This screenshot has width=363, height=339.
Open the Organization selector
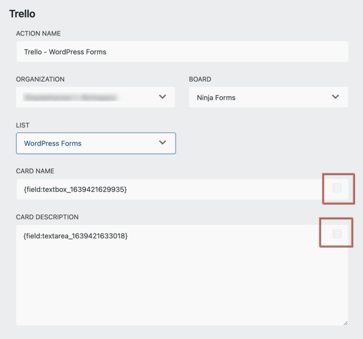click(96, 97)
